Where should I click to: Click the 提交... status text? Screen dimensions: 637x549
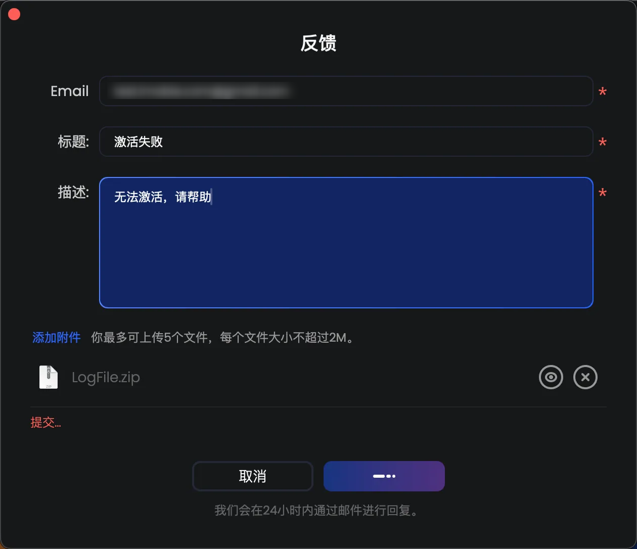(x=45, y=423)
